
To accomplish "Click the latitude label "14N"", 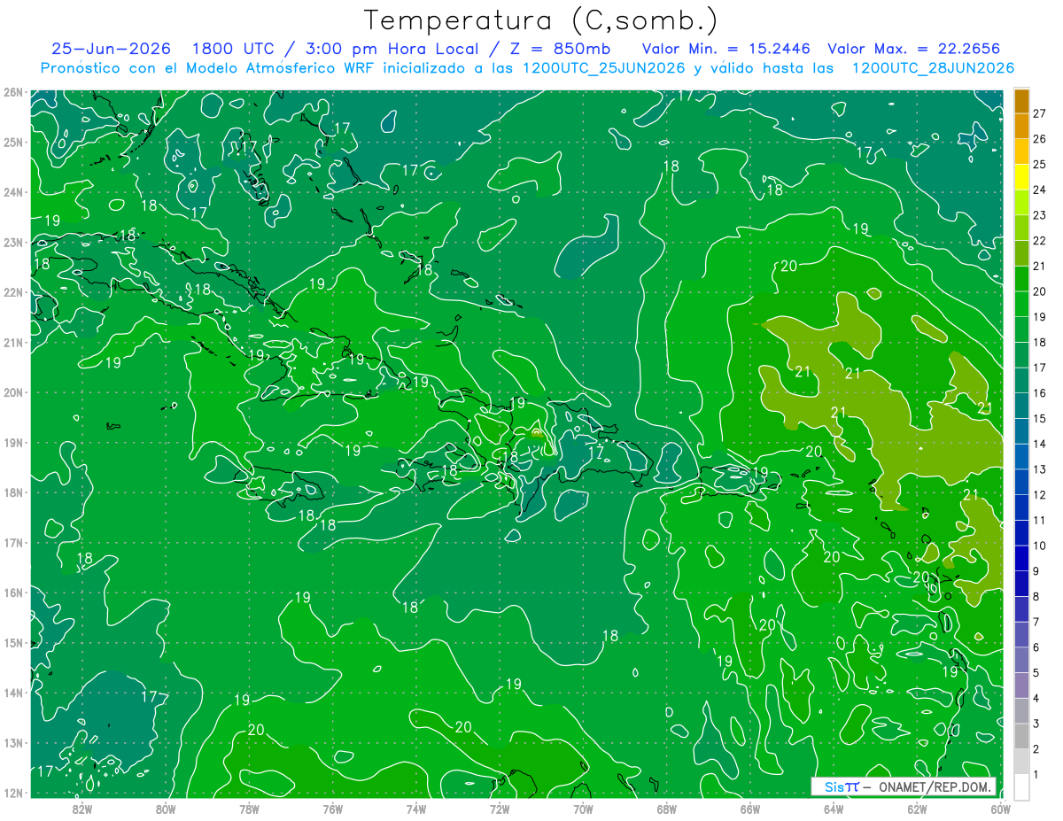I will [12, 693].
